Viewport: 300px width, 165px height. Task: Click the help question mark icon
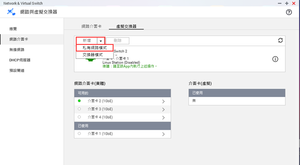(x=289, y=12)
